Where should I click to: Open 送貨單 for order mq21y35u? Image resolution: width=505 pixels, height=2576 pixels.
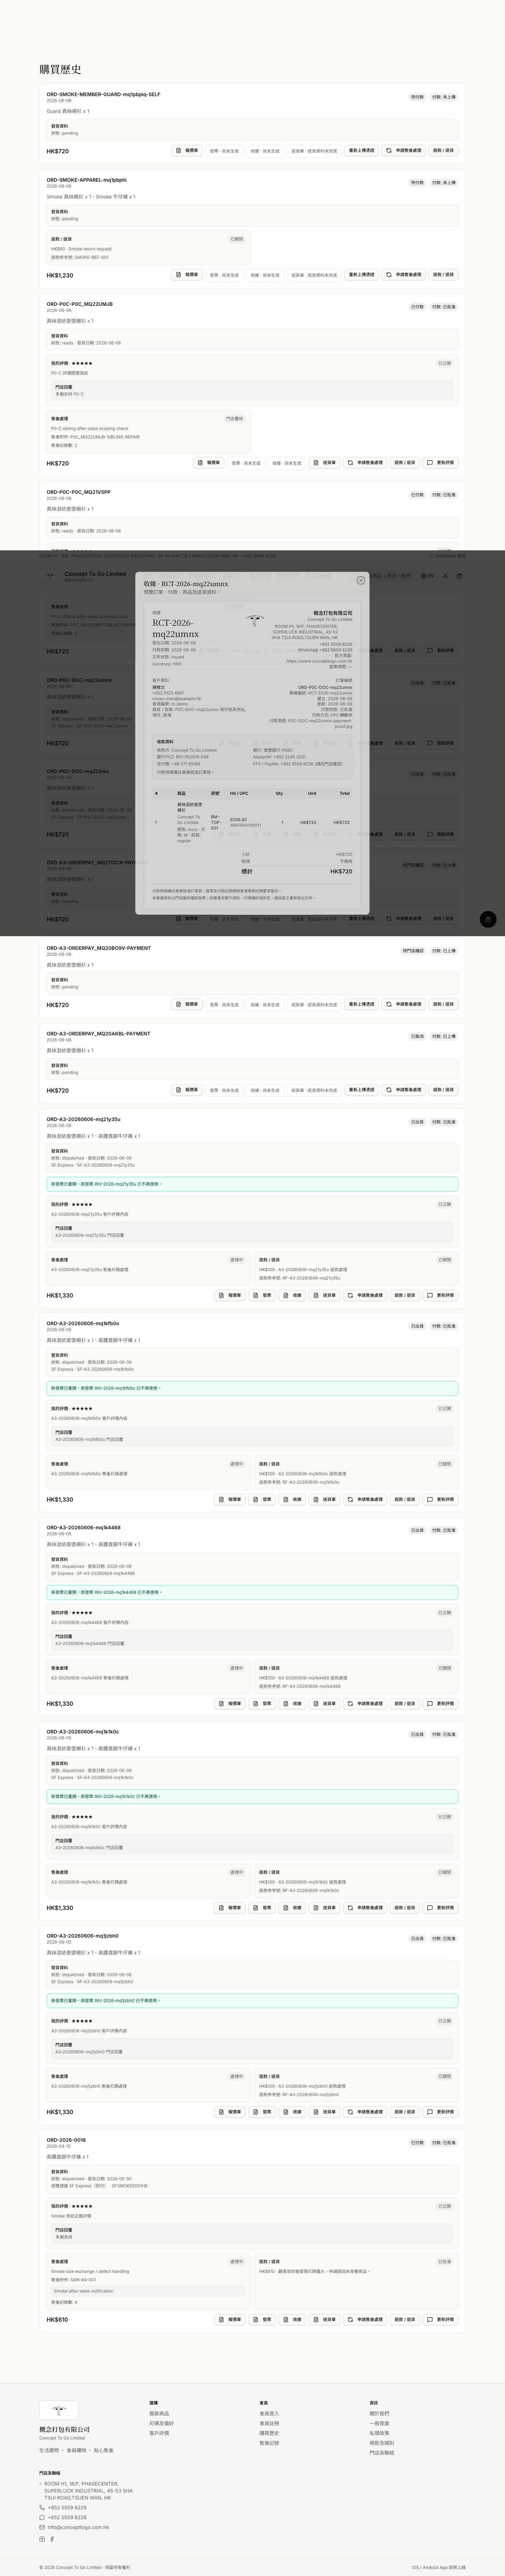tap(324, 1295)
